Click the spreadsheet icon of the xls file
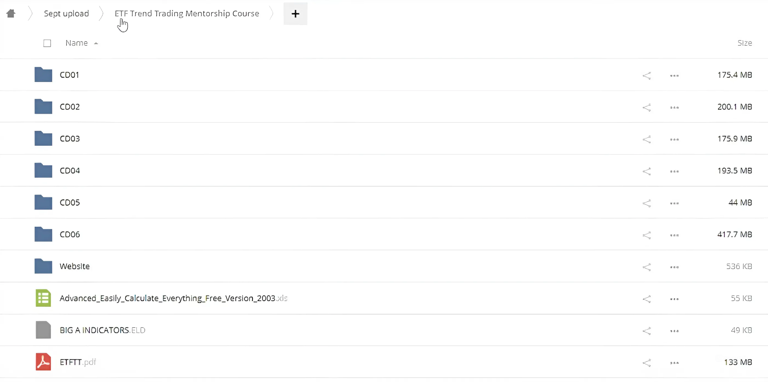This screenshot has height=382, width=768. [x=43, y=298]
